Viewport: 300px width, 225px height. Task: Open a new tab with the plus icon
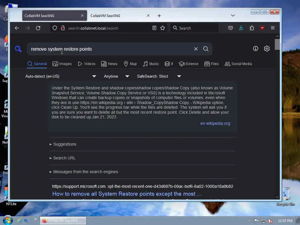[159, 16]
